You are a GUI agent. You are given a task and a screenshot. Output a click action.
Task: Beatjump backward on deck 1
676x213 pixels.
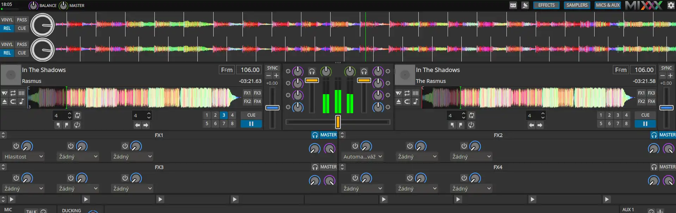coord(137,125)
